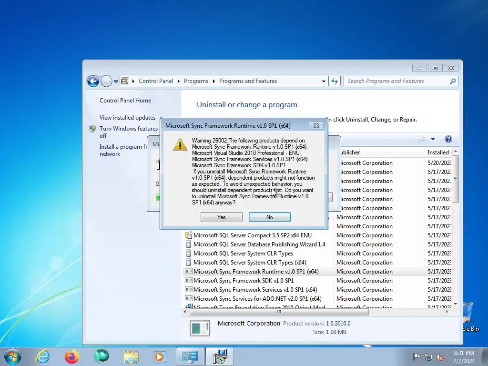The width and height of the screenshot is (488, 366).
Task: Open the Windows Start menu
Action: (x=13, y=356)
